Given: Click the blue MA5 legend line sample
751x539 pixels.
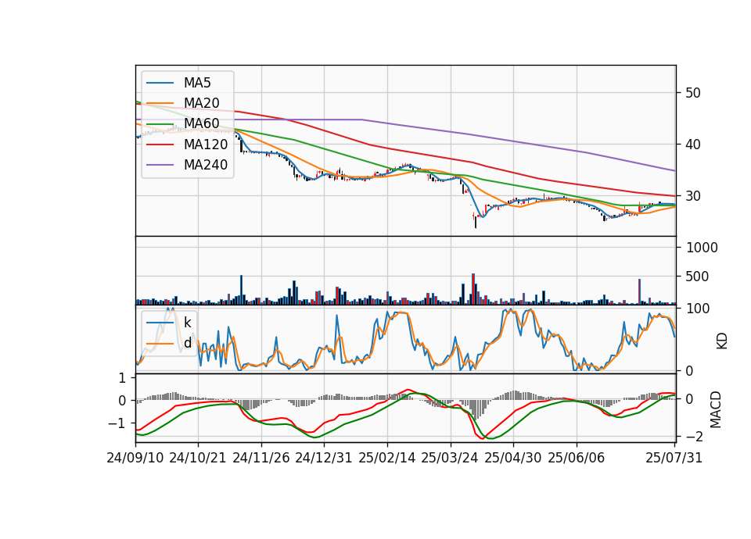Looking at the screenshot, I should [x=160, y=83].
